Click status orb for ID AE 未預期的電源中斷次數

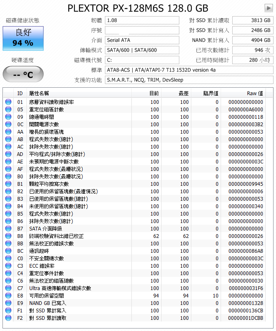tap(8, 161)
